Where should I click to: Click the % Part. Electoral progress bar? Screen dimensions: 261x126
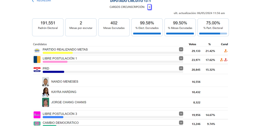pos(213,34)
